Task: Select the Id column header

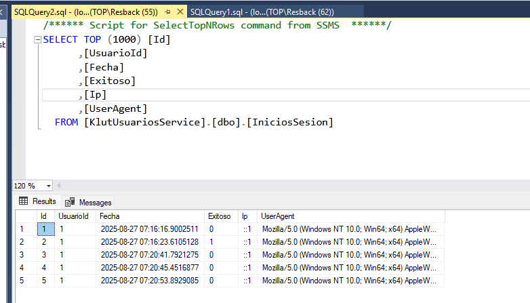Action: point(45,216)
